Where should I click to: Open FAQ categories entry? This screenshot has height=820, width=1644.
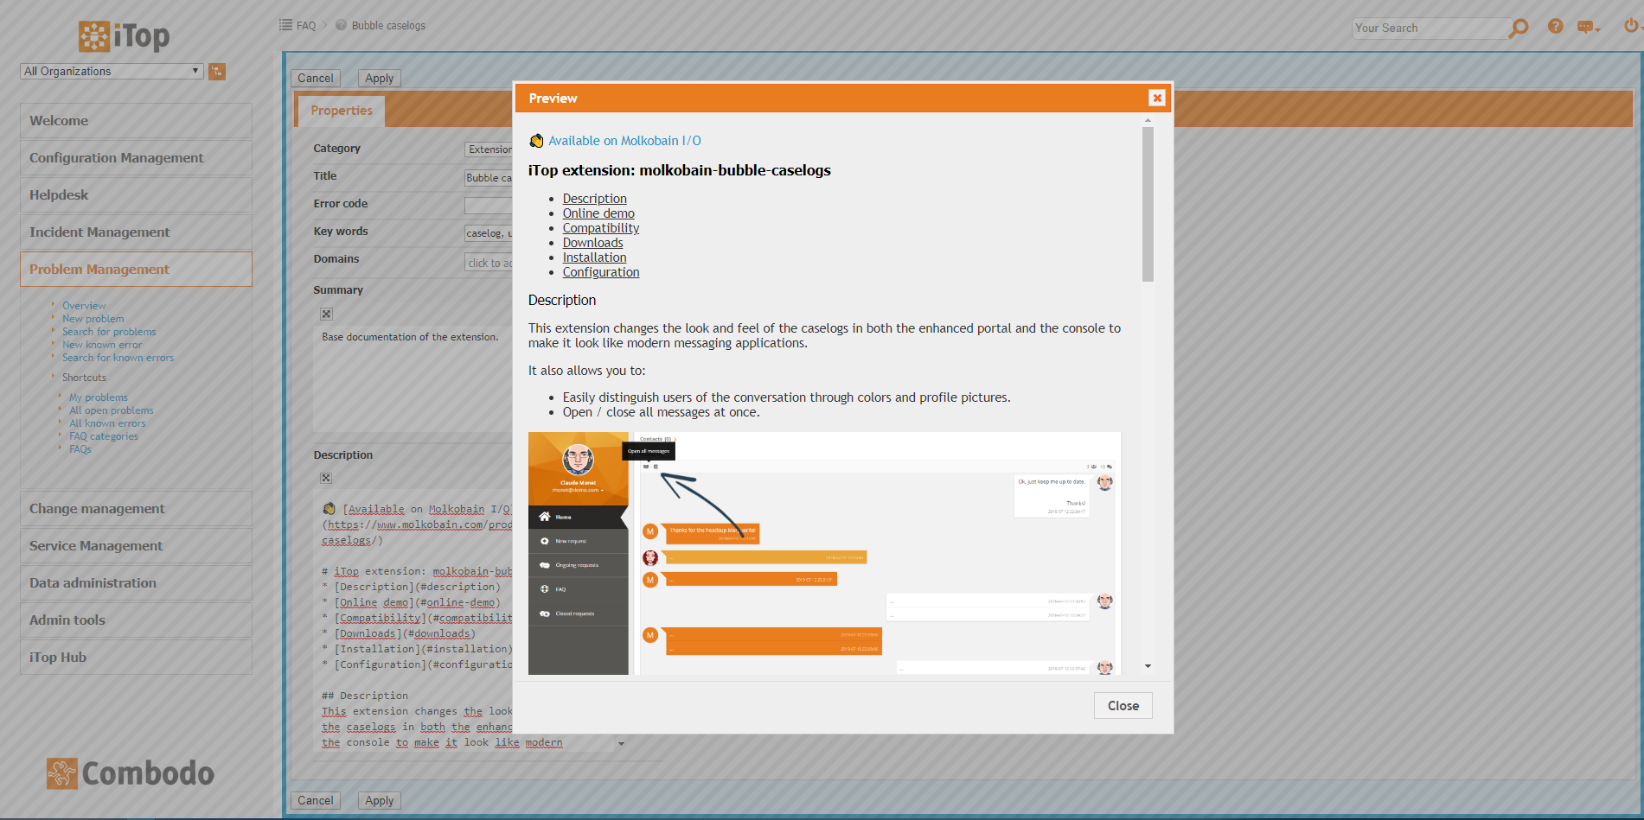tap(104, 436)
